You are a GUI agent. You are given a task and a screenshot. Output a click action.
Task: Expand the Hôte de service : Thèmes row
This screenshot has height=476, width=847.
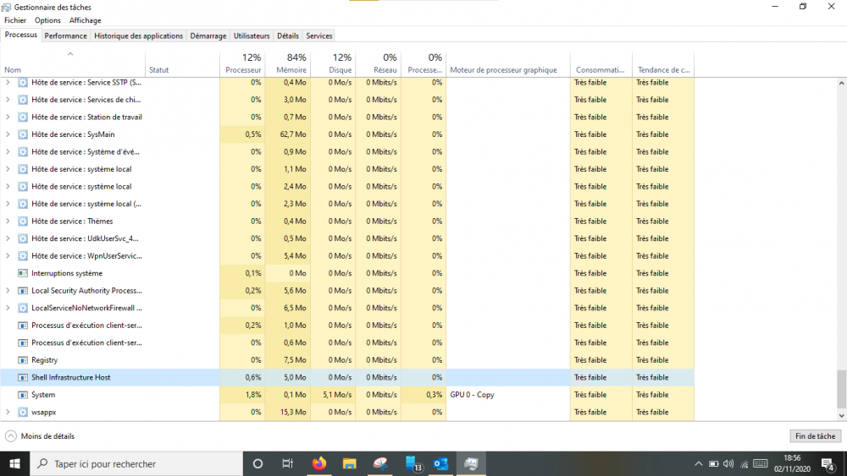pyautogui.click(x=8, y=222)
